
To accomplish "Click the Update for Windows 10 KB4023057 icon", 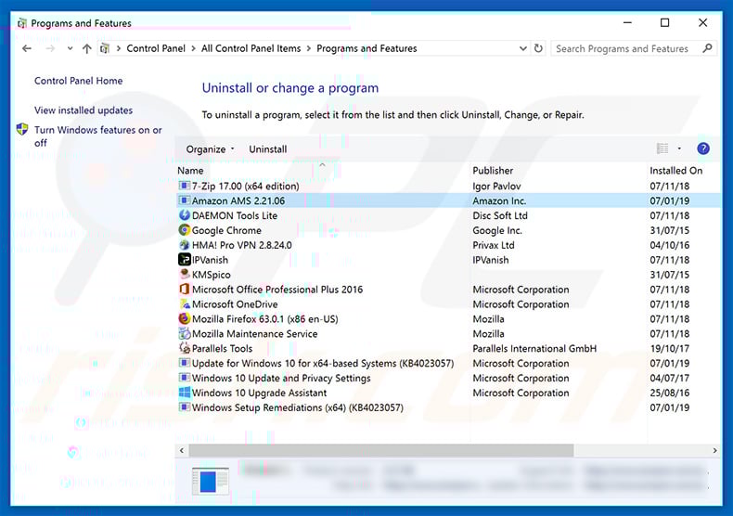I will [185, 363].
